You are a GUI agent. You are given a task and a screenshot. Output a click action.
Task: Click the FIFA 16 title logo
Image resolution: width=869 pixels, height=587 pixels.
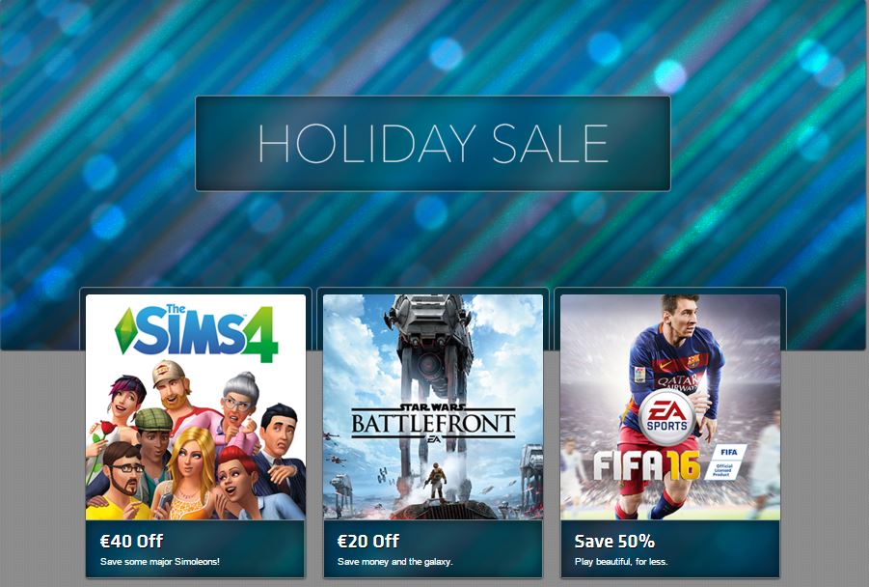(647, 465)
